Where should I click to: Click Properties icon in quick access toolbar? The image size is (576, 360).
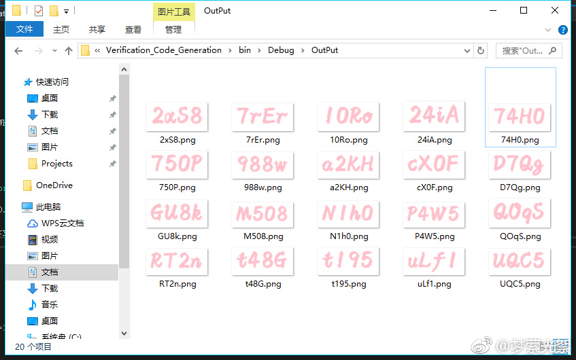pos(38,11)
